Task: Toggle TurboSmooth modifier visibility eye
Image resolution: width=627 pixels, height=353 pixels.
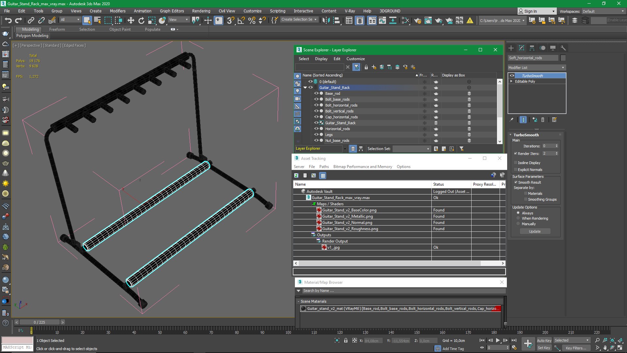Action: (512, 76)
